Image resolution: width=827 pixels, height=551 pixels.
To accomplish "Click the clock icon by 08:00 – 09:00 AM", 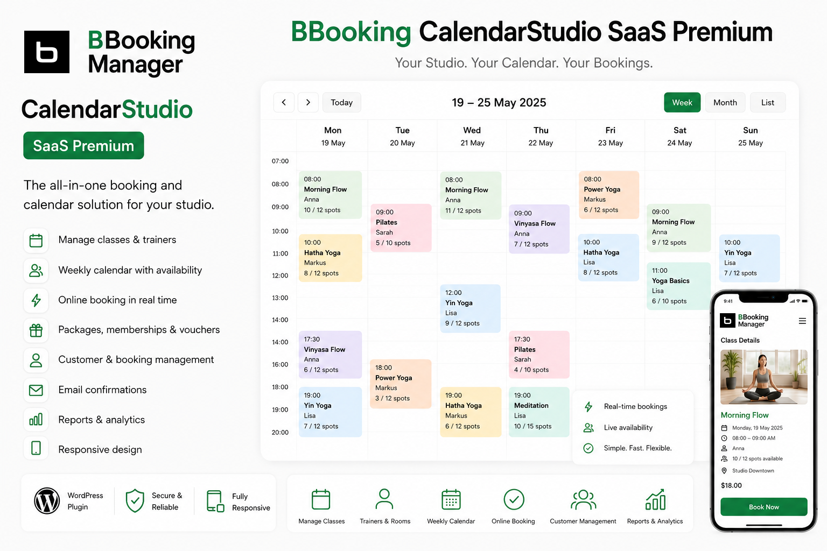I will tap(724, 438).
